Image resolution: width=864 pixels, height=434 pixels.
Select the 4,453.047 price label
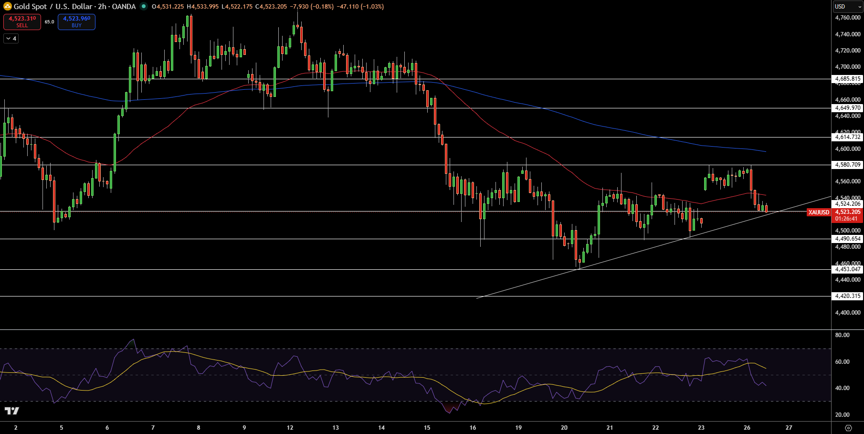(848, 269)
